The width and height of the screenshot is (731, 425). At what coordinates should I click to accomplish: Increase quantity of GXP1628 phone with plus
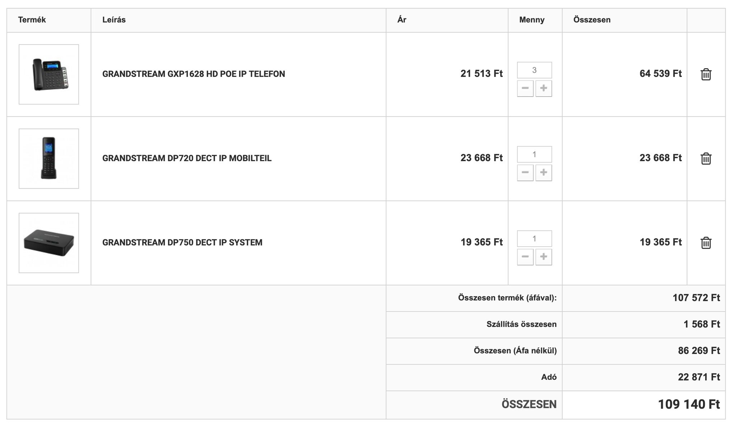click(x=543, y=88)
